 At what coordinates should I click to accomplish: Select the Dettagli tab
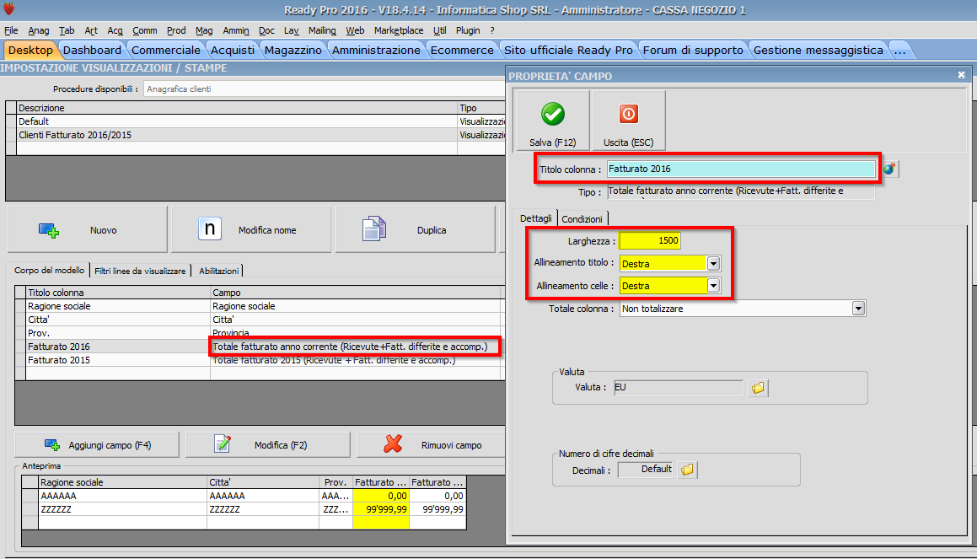536,218
